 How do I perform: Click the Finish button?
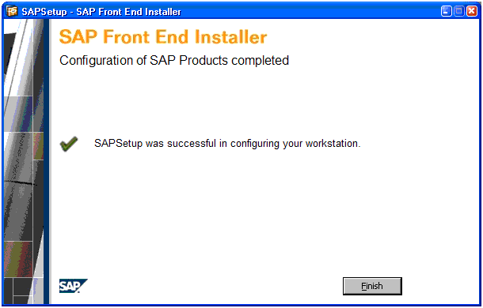[x=372, y=286]
